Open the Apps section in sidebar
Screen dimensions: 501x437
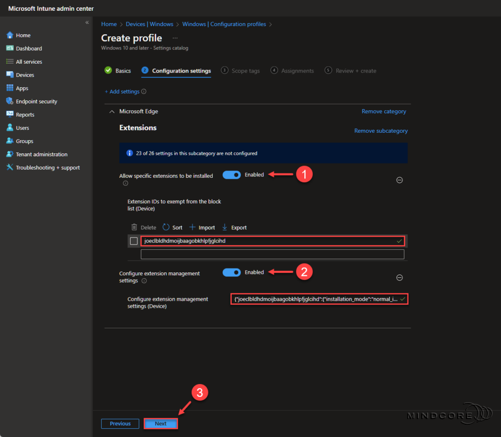coord(22,88)
